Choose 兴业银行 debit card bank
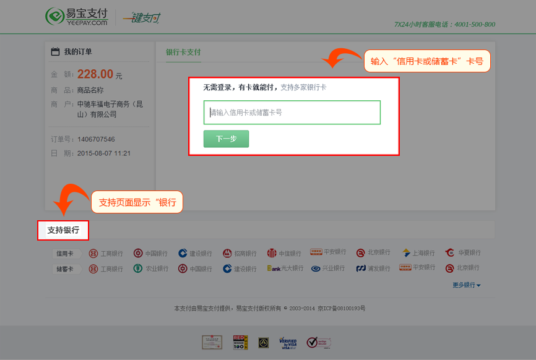The width and height of the screenshot is (536, 360). pyautogui.click(x=328, y=268)
